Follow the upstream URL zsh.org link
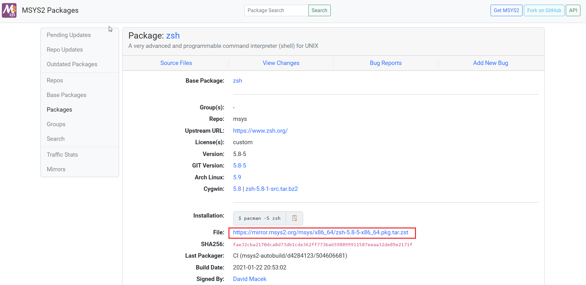 click(x=260, y=131)
